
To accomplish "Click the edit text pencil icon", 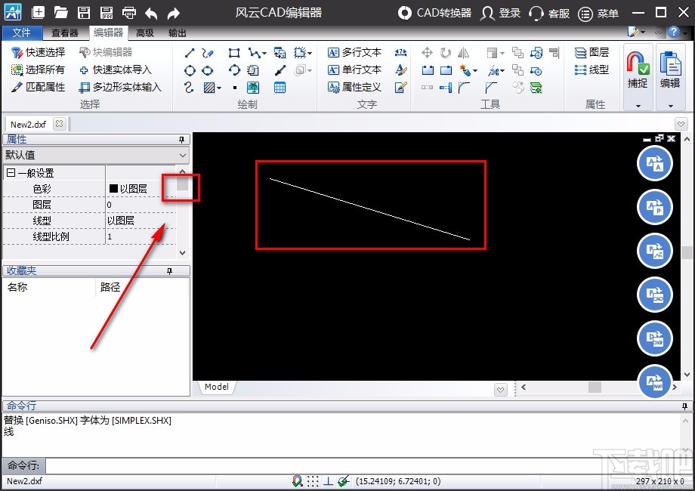I will click(400, 88).
